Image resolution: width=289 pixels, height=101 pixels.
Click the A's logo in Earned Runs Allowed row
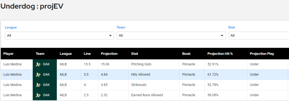point(38,95)
